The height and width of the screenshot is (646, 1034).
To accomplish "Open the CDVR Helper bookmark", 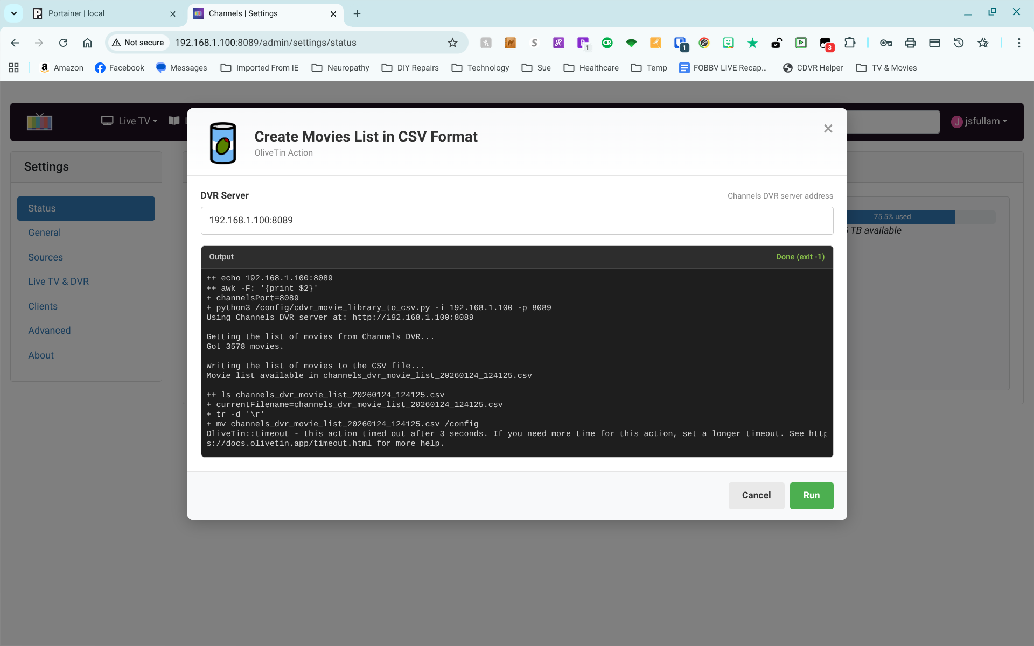I will [x=813, y=68].
